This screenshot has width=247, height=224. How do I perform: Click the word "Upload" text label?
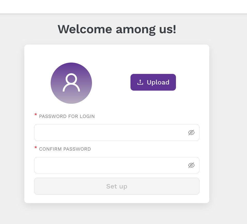click(x=158, y=82)
